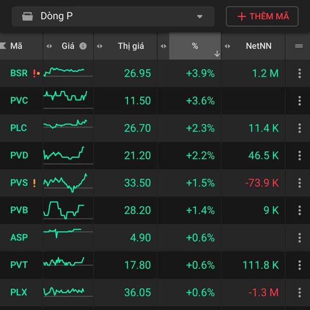Click the NetNN column header

(x=259, y=46)
